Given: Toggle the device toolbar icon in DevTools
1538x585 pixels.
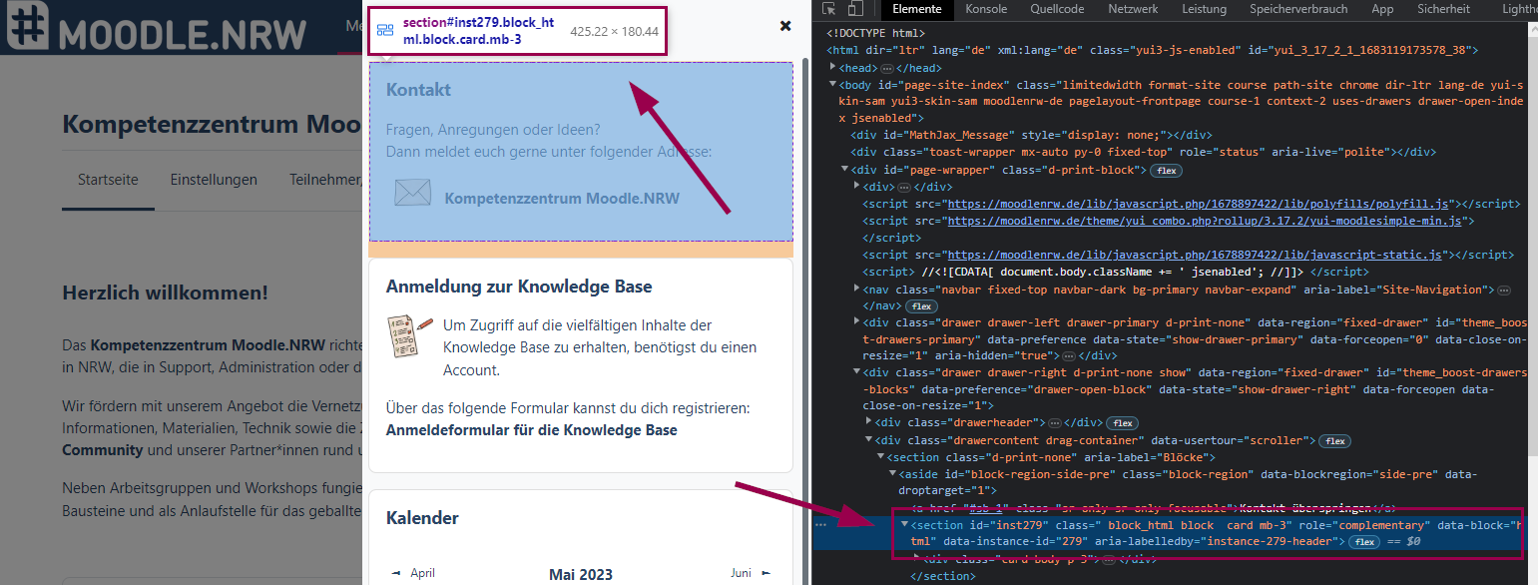Looking at the screenshot, I should pyautogui.click(x=854, y=10).
